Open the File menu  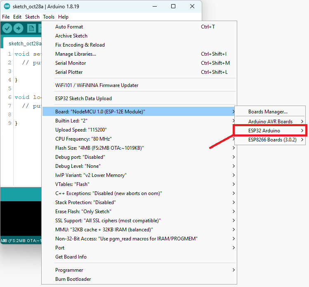tap(6, 17)
